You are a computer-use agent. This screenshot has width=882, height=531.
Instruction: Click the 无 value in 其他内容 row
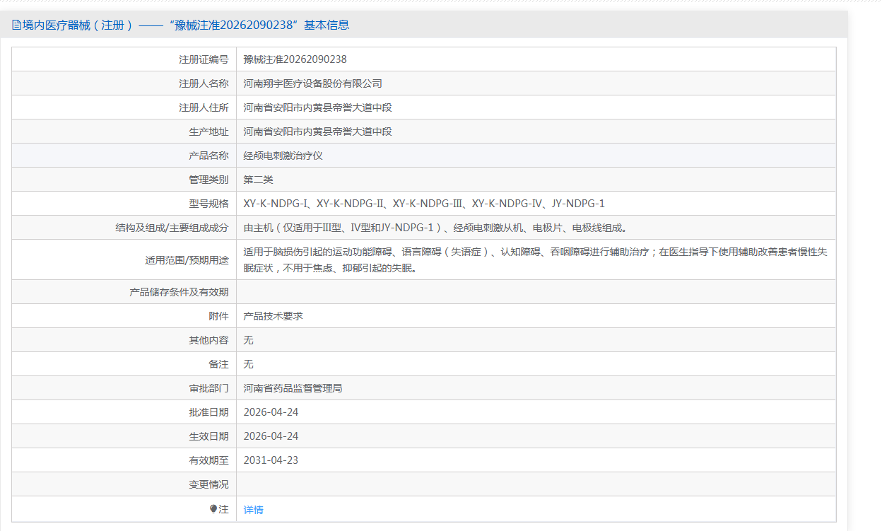[248, 340]
